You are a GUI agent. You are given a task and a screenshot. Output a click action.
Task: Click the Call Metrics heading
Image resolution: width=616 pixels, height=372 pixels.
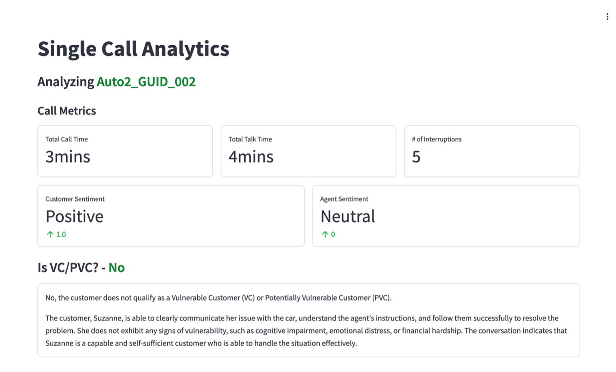[x=67, y=111]
